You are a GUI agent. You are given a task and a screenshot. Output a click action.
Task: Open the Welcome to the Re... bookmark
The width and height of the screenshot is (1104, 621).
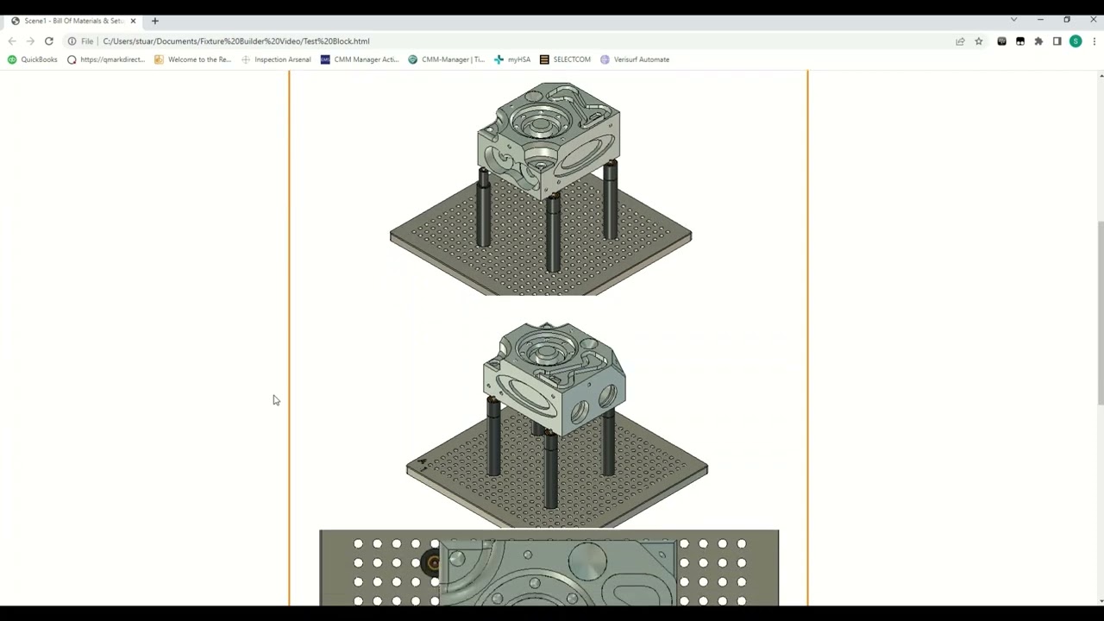(x=193, y=60)
